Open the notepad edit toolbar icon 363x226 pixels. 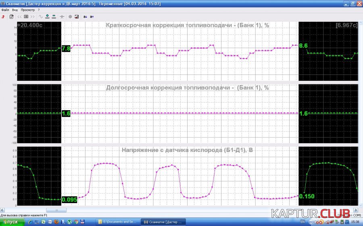click(x=11, y=16)
